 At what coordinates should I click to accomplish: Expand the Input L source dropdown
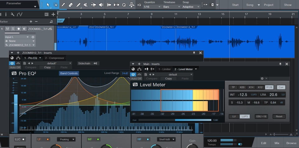tap(17, 37)
